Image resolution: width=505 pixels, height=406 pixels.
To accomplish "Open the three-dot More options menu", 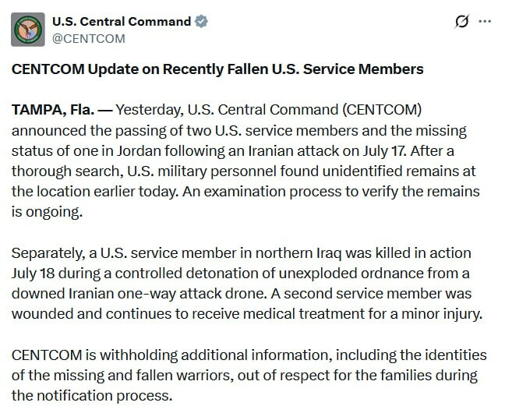I will coord(485,22).
